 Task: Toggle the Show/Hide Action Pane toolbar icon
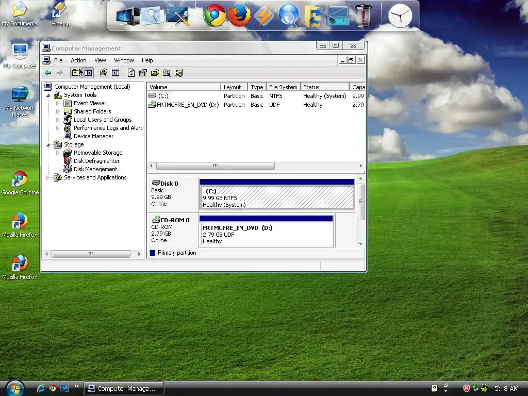115,73
